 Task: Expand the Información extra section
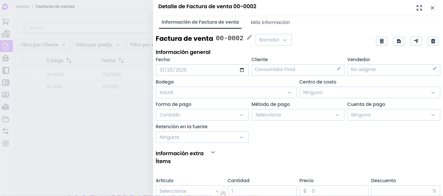click(x=213, y=152)
